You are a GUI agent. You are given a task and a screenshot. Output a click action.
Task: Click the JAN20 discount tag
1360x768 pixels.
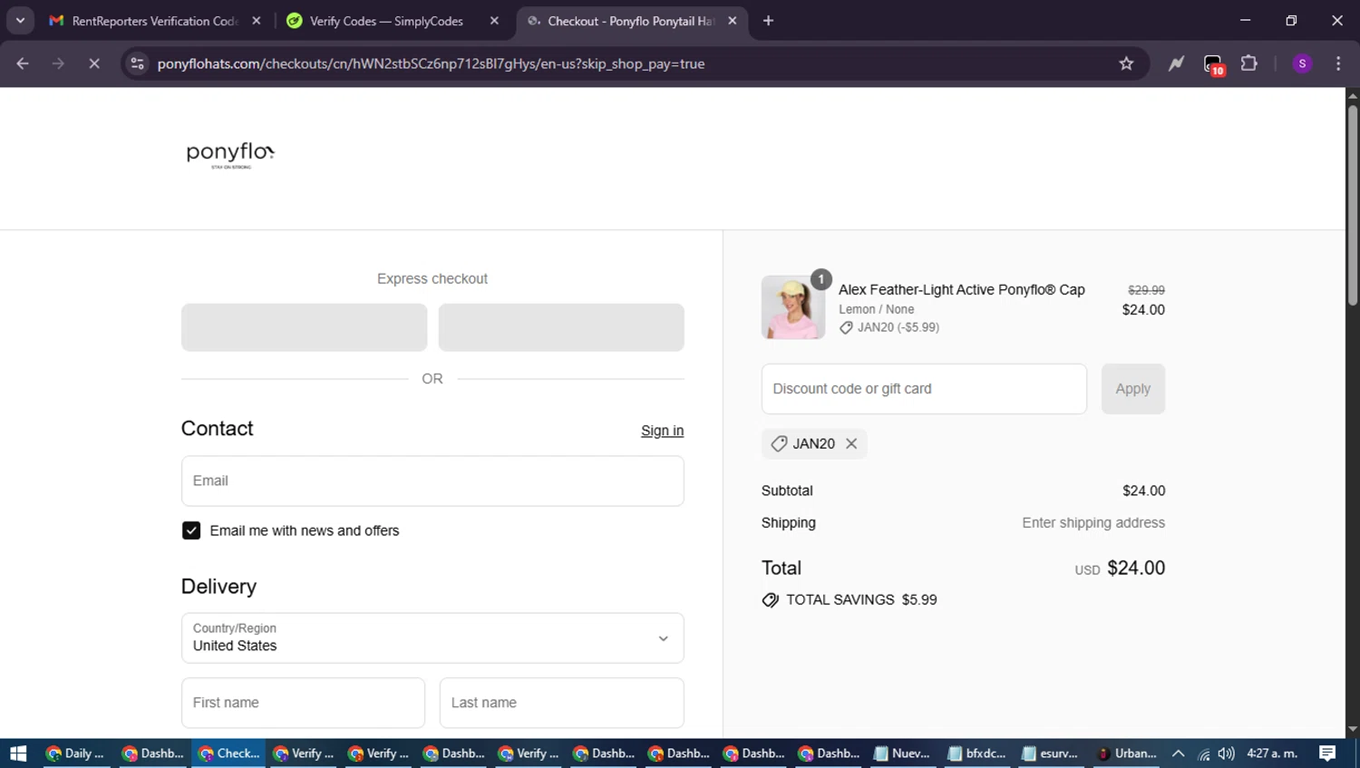(814, 443)
